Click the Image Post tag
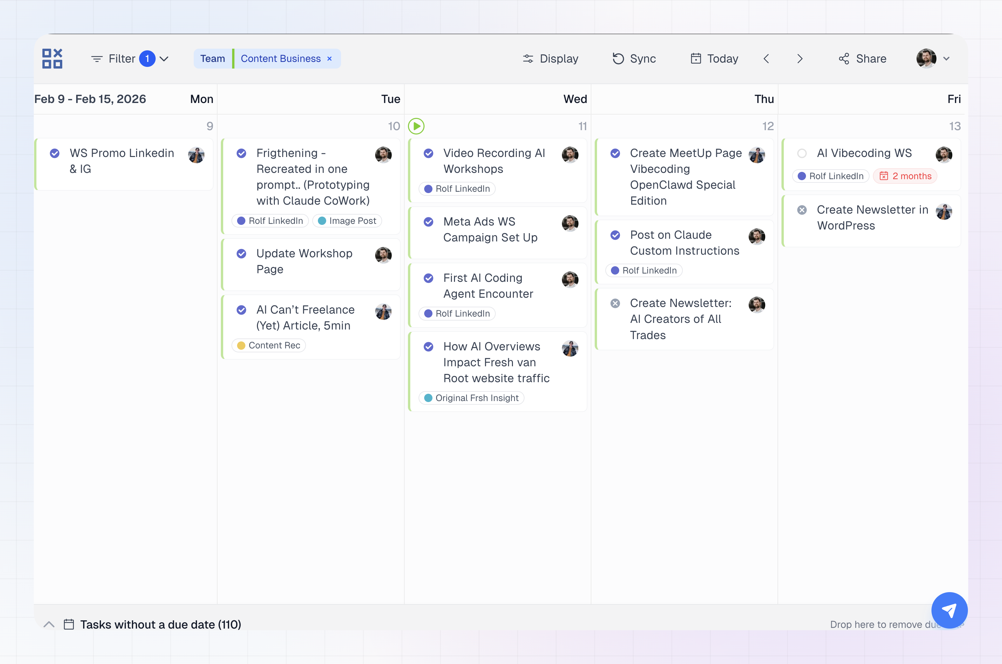Screen dimensions: 1002x664 coord(347,221)
